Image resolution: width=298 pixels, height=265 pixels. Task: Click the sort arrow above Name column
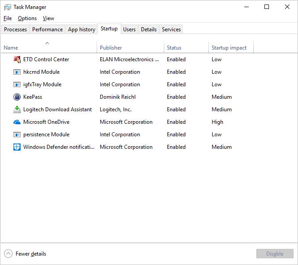point(47,43)
